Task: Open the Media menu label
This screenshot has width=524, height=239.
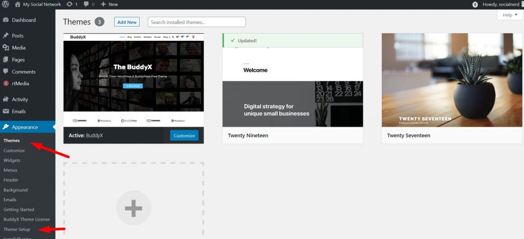Action: (x=19, y=47)
